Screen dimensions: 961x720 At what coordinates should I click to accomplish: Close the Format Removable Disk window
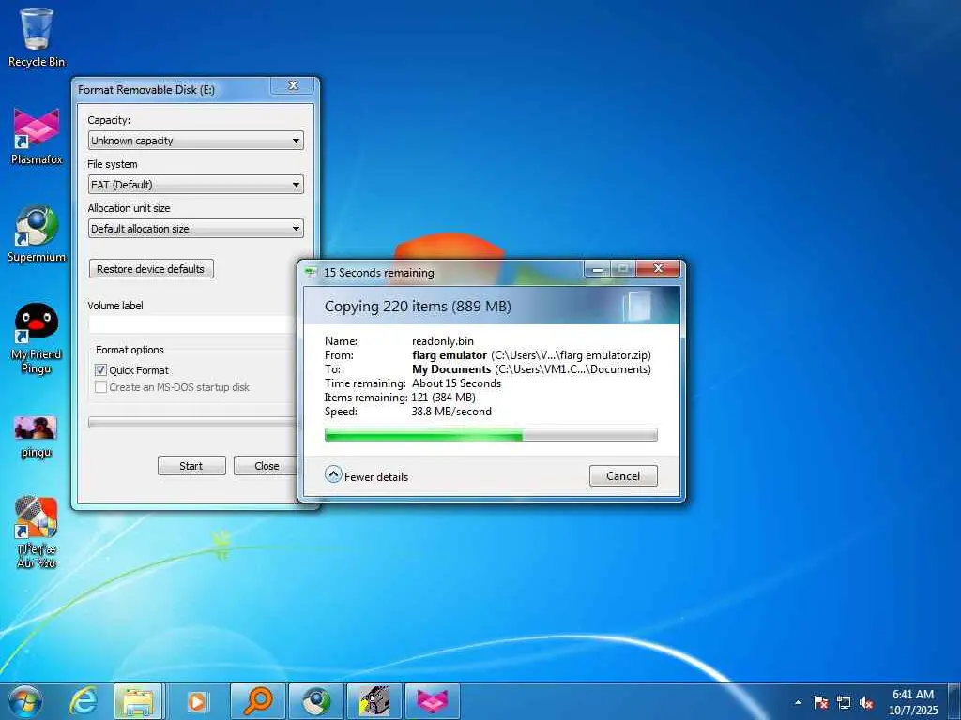coord(293,85)
